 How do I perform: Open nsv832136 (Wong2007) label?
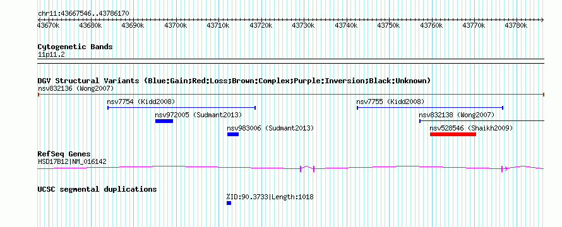[x=76, y=88]
